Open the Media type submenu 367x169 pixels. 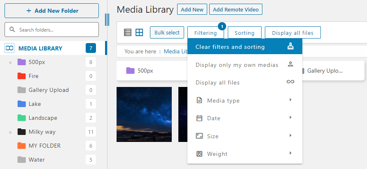point(245,100)
